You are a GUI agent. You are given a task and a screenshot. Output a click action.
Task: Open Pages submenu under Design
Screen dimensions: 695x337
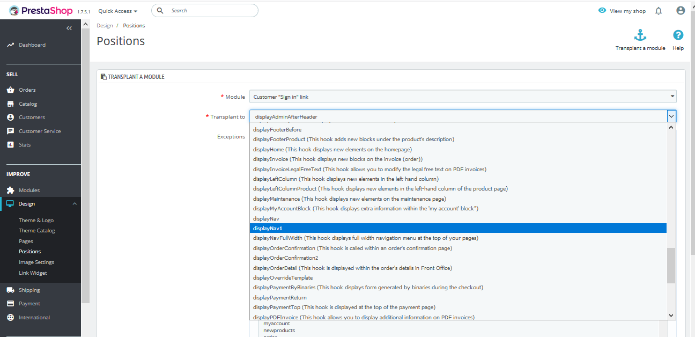(x=26, y=241)
